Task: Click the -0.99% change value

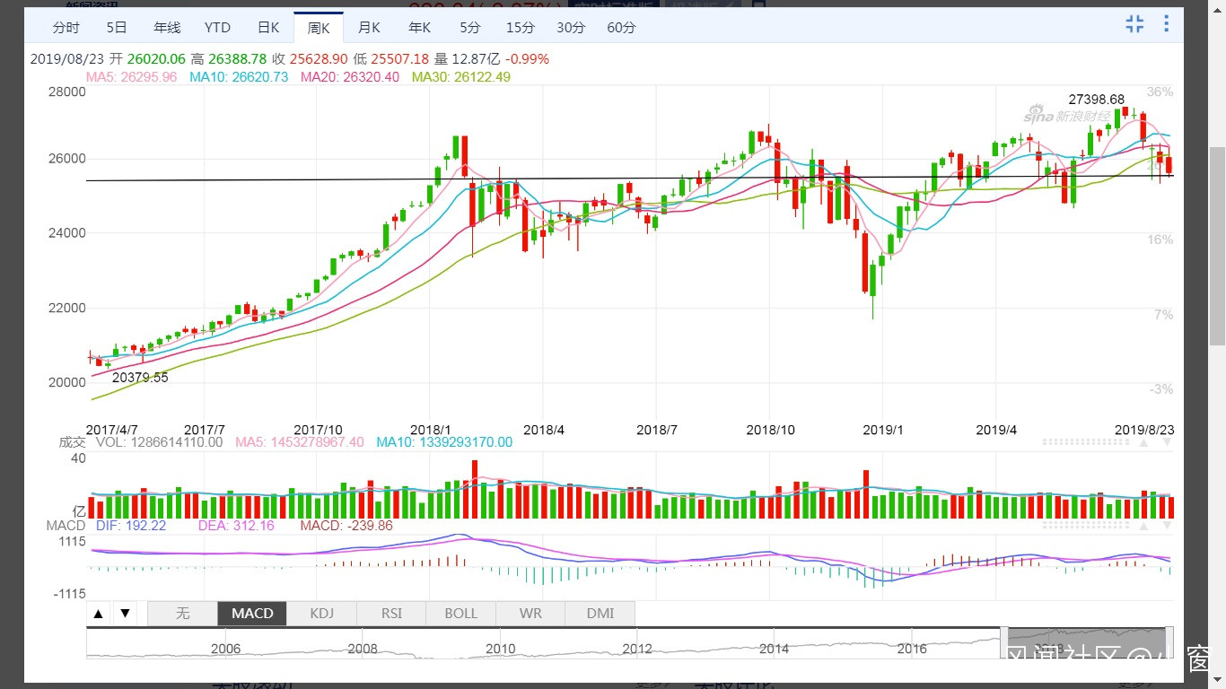Action: [x=528, y=59]
